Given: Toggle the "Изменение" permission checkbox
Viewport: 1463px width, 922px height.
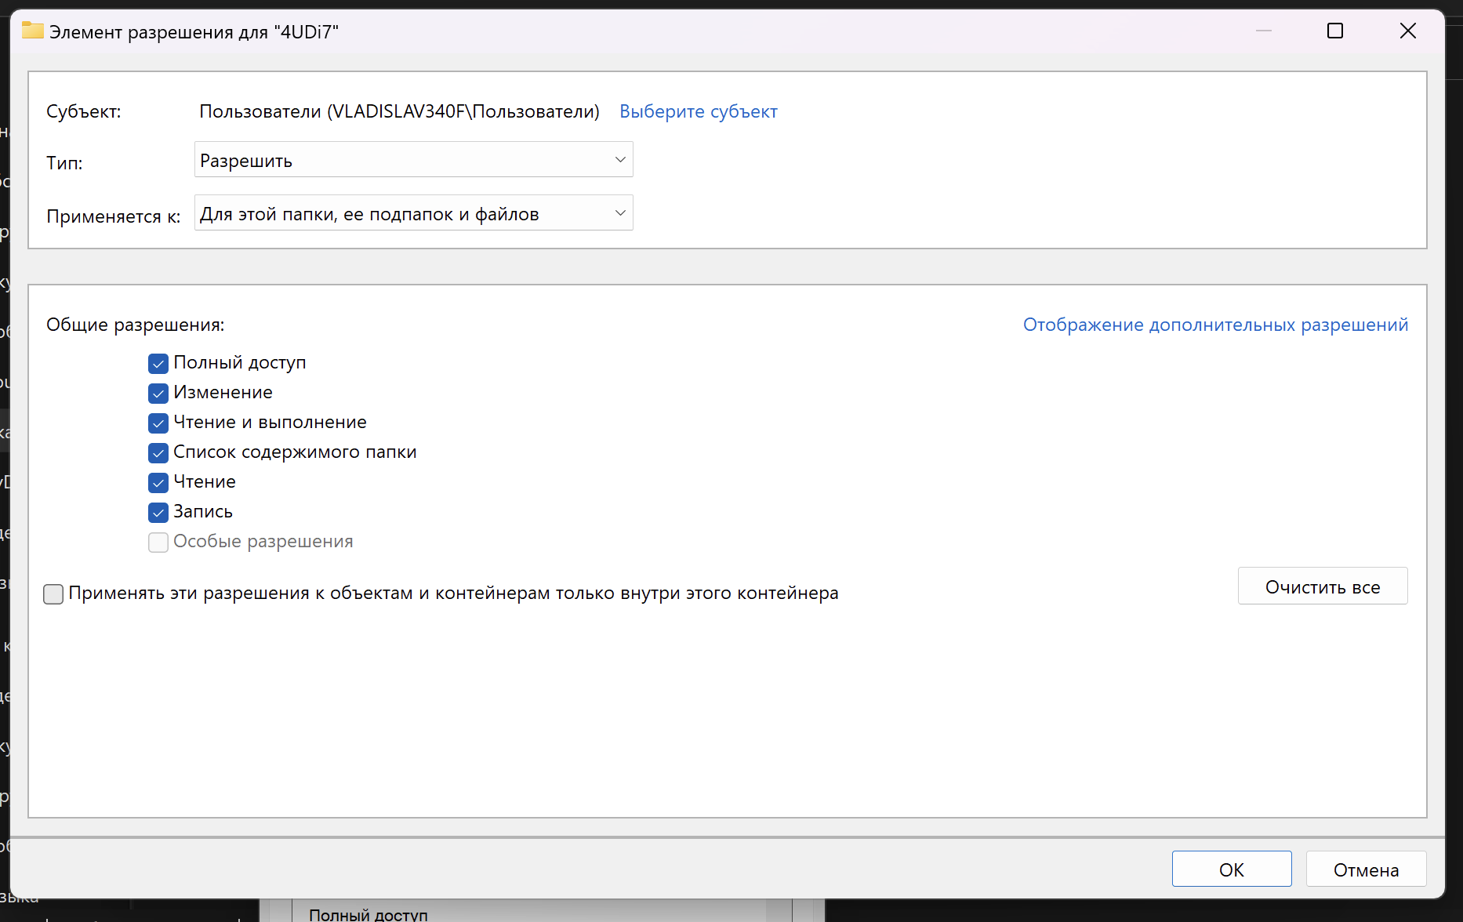Looking at the screenshot, I should tap(158, 394).
